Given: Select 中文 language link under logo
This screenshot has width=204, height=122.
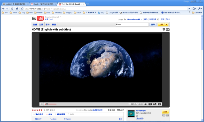Looking at the screenshot, I should 52,19.
